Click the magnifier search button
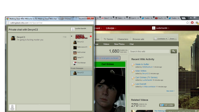The height and width of the screenshot is (112, 199). pos(174,51)
